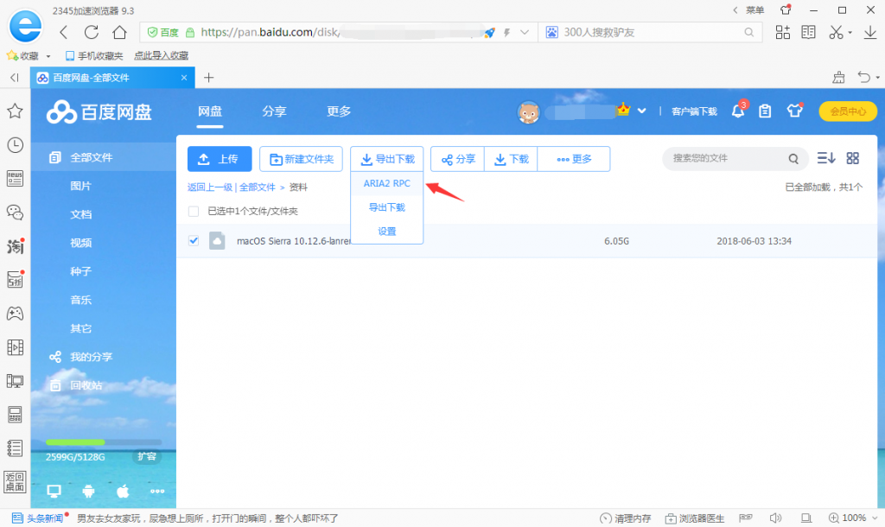Go to browser home page icon
Image resolution: width=885 pixels, height=527 pixels.
click(x=119, y=33)
